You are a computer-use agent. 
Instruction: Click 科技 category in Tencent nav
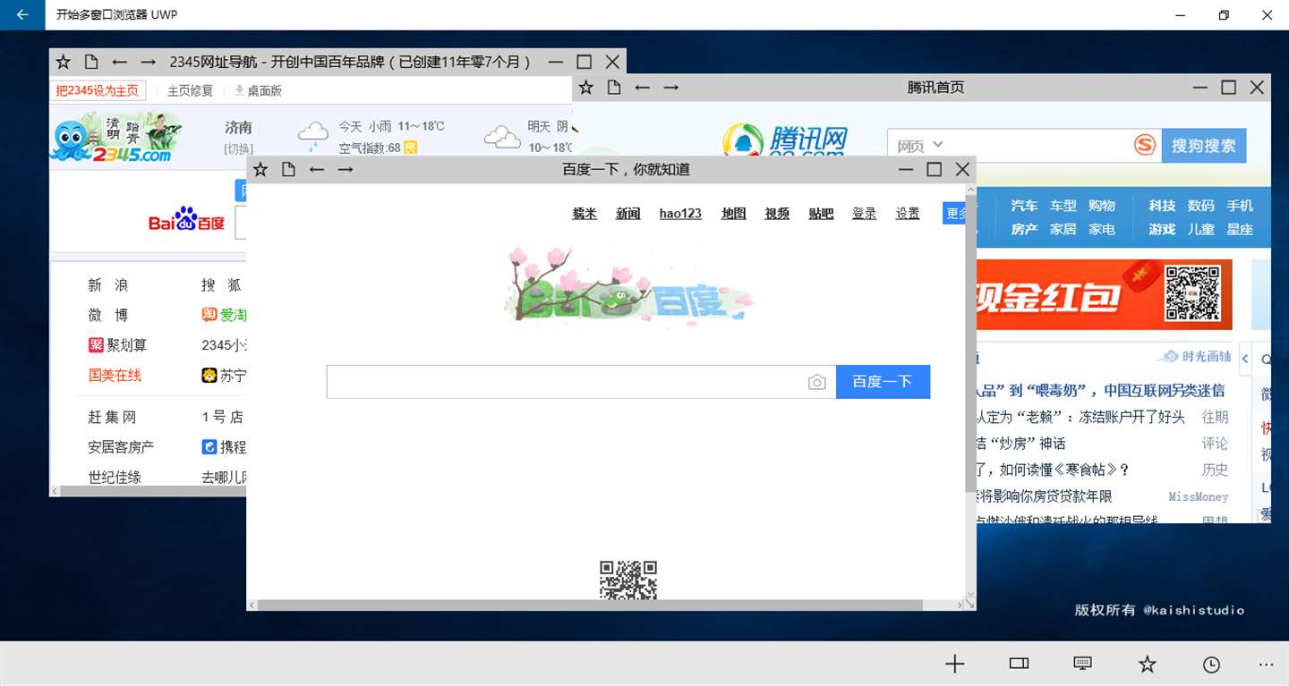tap(1162, 206)
